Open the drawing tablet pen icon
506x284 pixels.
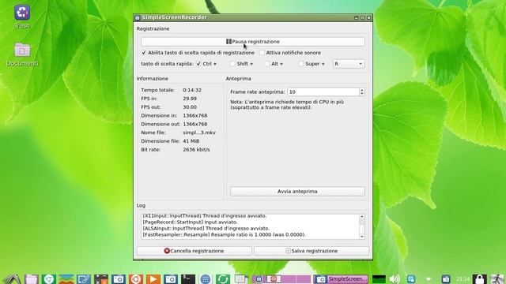(x=84, y=278)
